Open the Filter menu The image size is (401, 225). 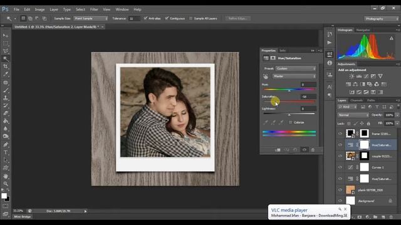pyautogui.click(x=94, y=9)
